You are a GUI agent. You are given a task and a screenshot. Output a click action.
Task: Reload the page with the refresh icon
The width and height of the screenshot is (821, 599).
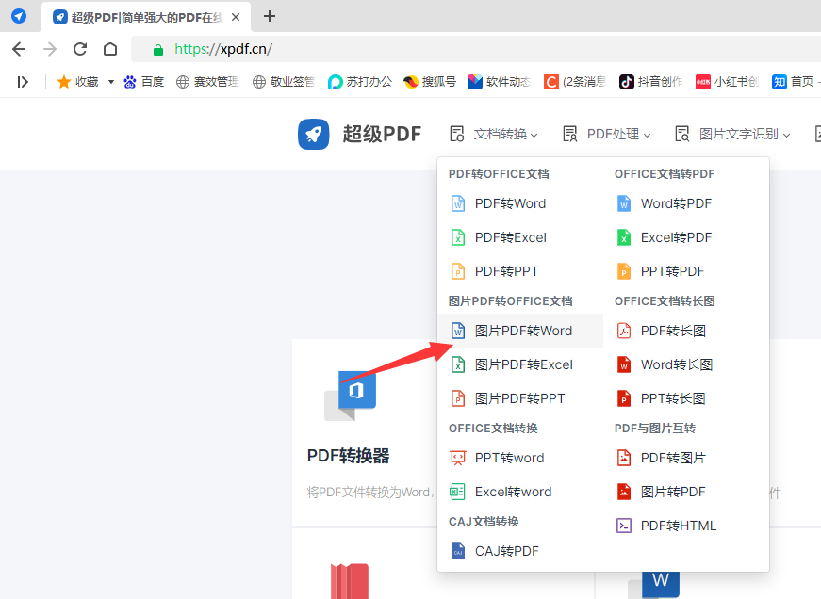coord(80,49)
